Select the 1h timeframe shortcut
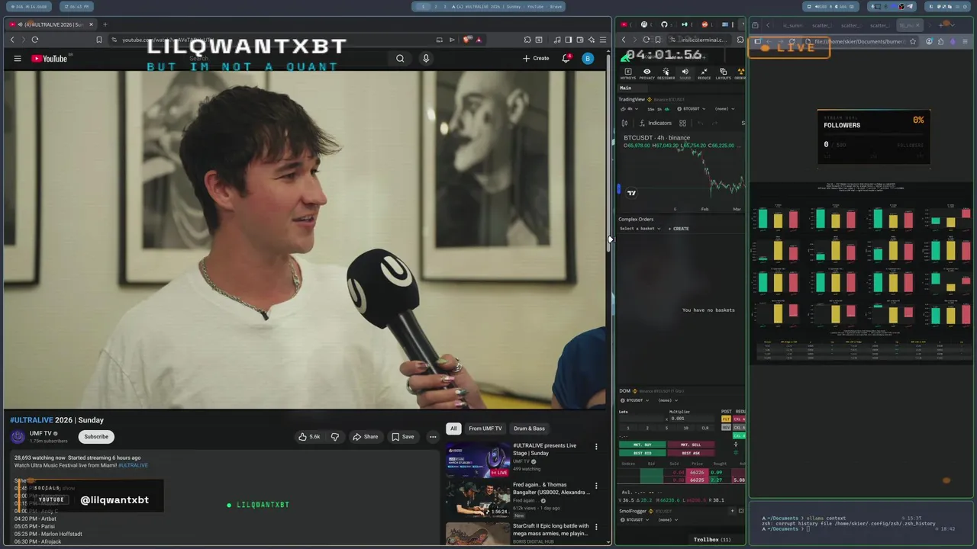 [659, 109]
